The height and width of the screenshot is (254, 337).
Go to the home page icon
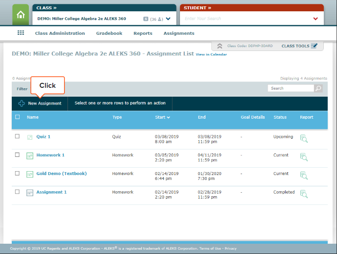click(x=21, y=15)
